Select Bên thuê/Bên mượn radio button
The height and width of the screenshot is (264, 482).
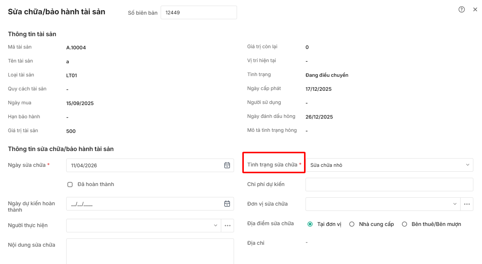(x=404, y=224)
